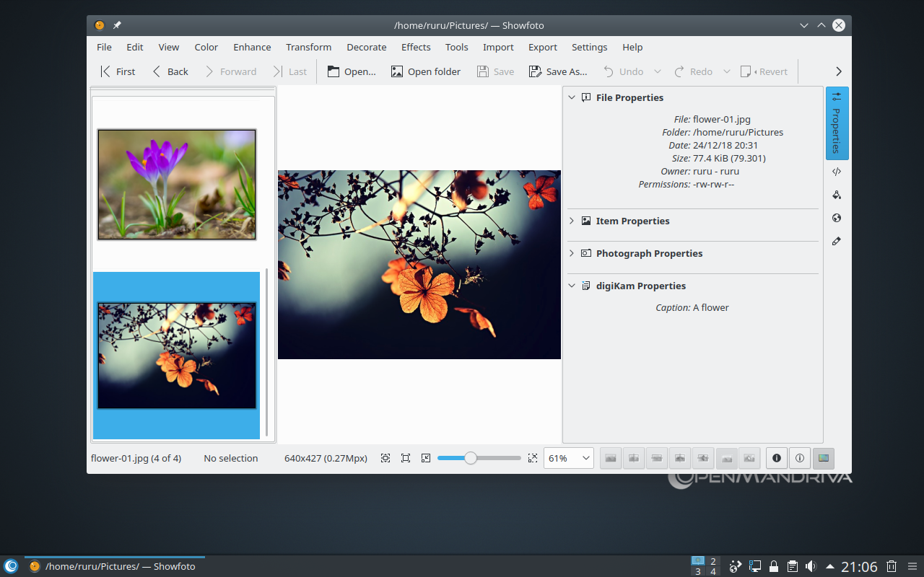The height and width of the screenshot is (577, 924).
Task: Click the Save As toolbar button
Action: tap(558, 71)
